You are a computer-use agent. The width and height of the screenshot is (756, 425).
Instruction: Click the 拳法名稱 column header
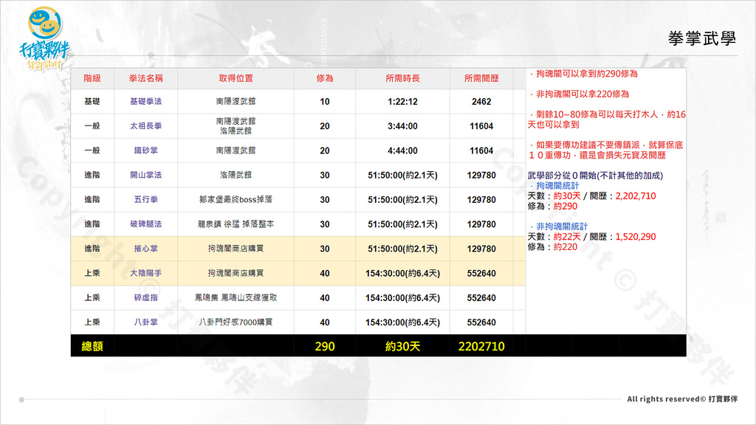point(145,78)
